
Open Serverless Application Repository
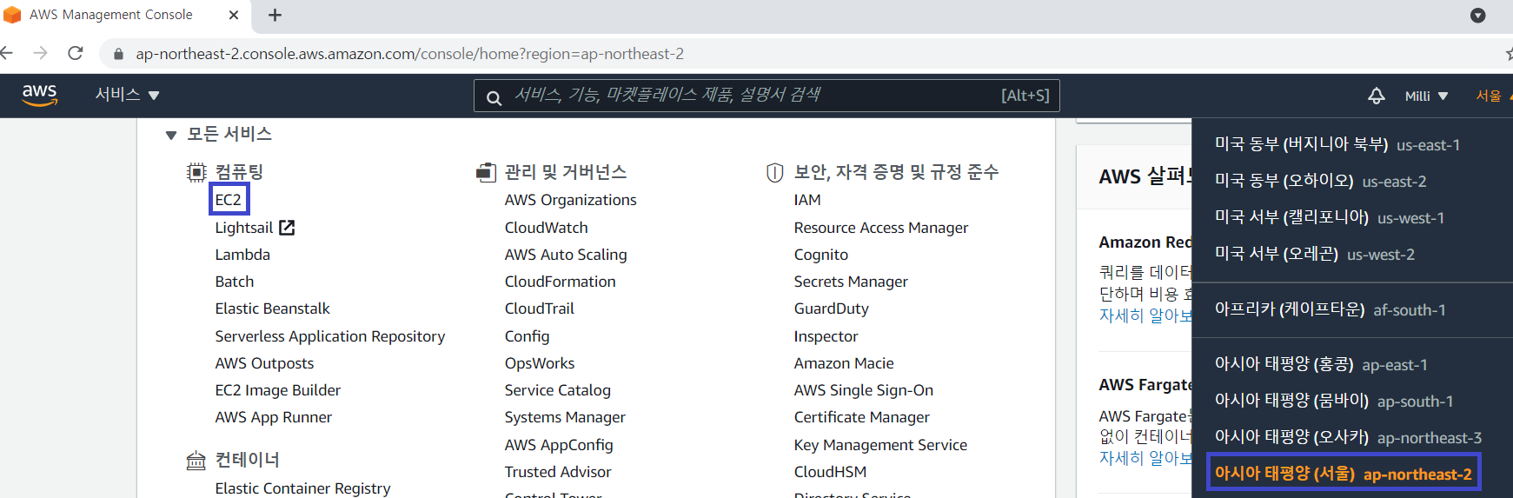330,336
